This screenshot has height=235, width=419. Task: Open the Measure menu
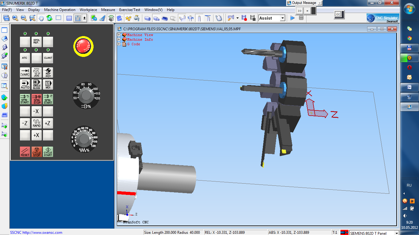[108, 10]
